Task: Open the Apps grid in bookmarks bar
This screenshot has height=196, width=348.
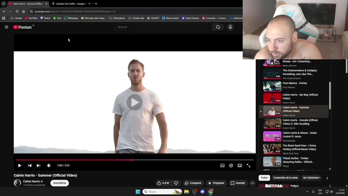Action: [x=4, y=18]
